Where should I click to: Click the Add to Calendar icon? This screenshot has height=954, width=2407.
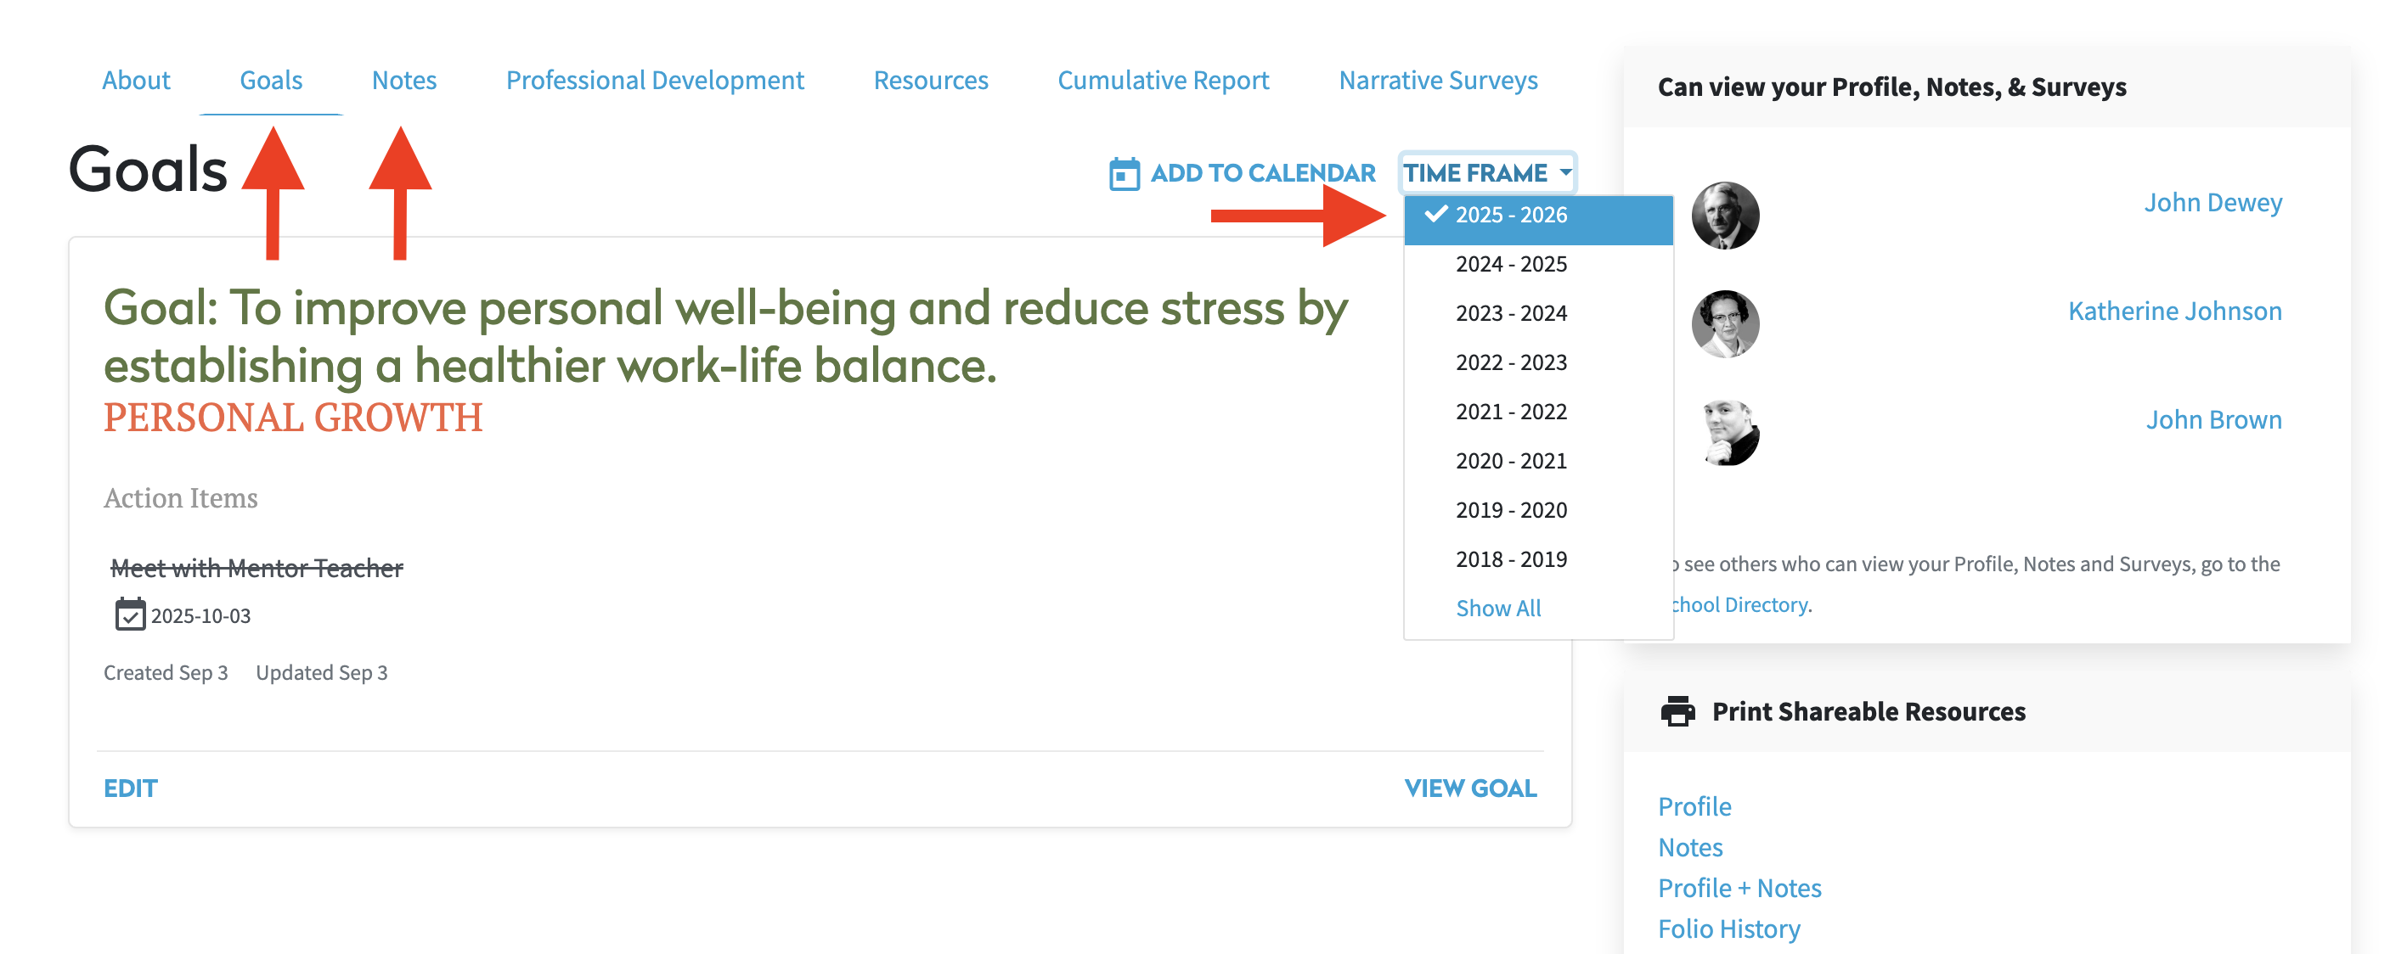1123,174
